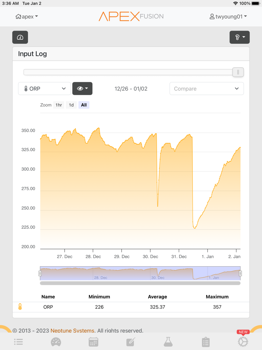Open the dashboard gauge icon in bottom bar
Image resolution: width=262 pixels, height=350 pixels.
[x=56, y=342]
